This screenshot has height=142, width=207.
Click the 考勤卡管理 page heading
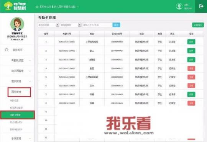pos(47,18)
